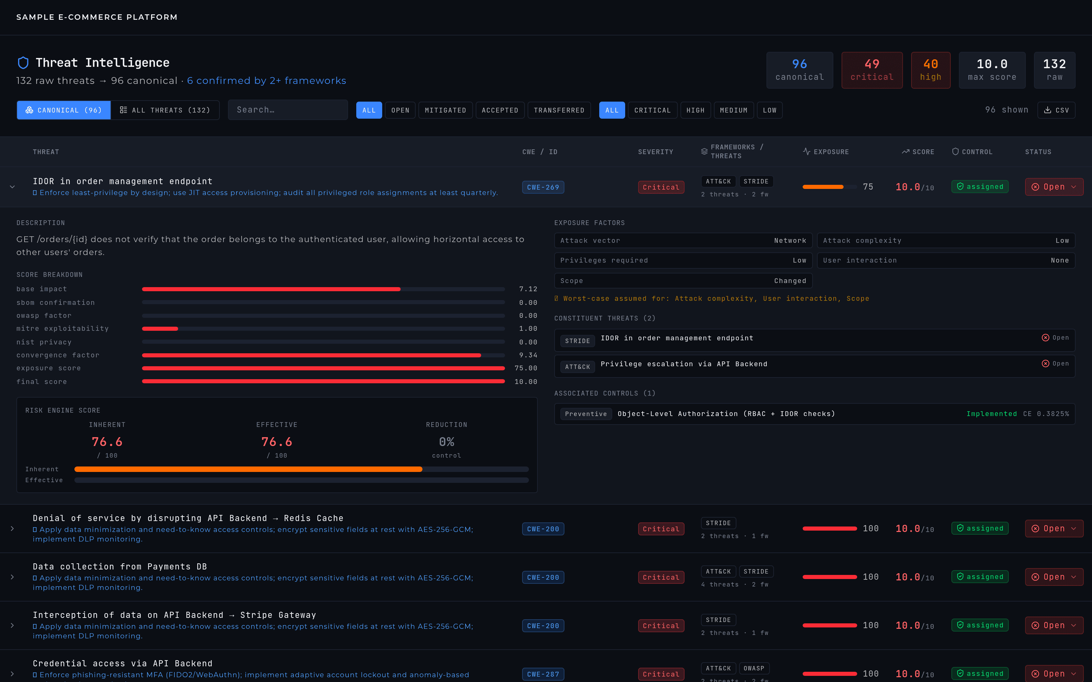The height and width of the screenshot is (682, 1092).
Task: Filter status by Open
Action: pos(400,110)
